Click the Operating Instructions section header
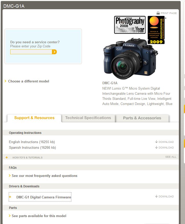Viewport: 185px width, 224px height. tap(25, 133)
